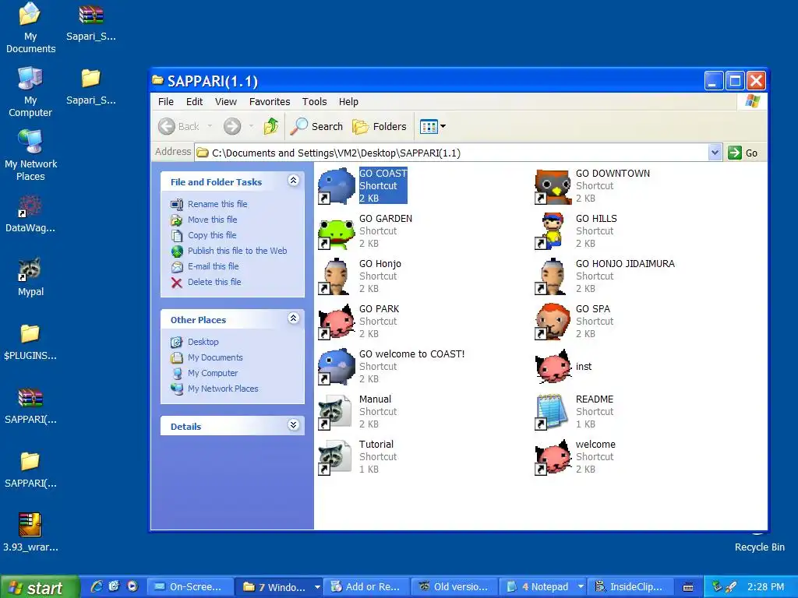Open the Tools menu

[315, 102]
